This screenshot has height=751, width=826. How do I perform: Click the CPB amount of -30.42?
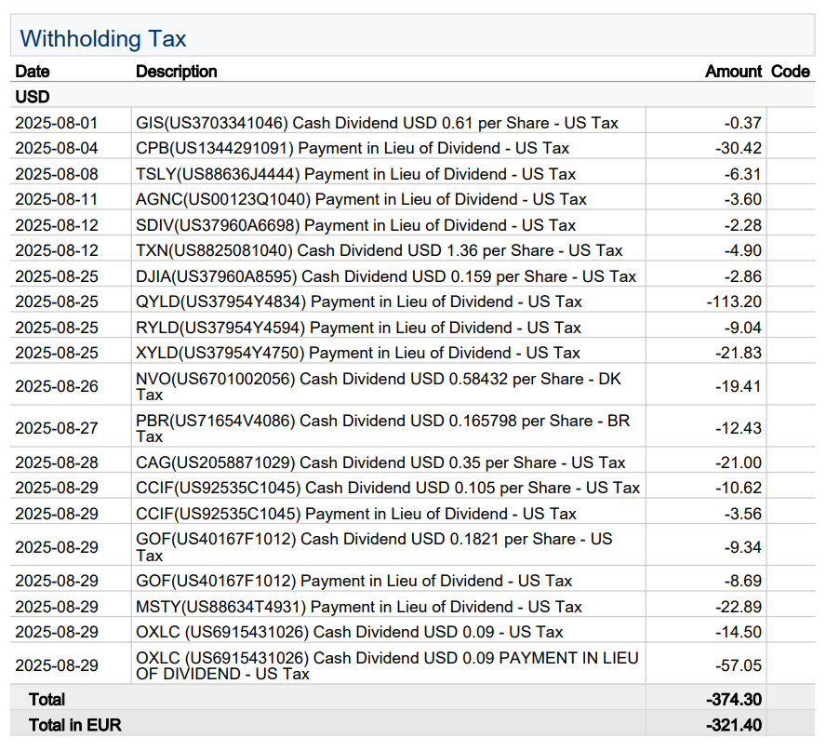pos(739,148)
